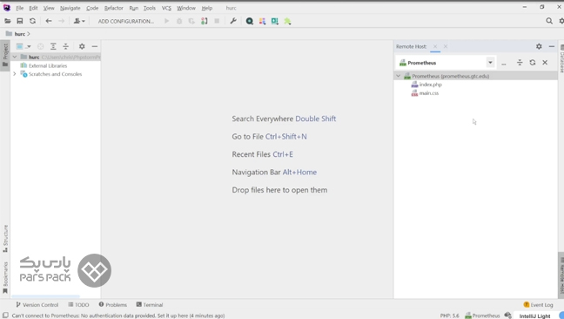
Task: Open the View menu
Action: tap(49, 8)
